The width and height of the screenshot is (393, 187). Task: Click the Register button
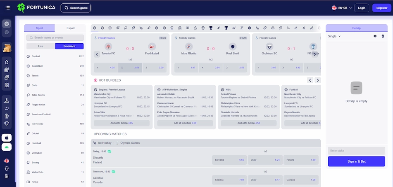382,8
